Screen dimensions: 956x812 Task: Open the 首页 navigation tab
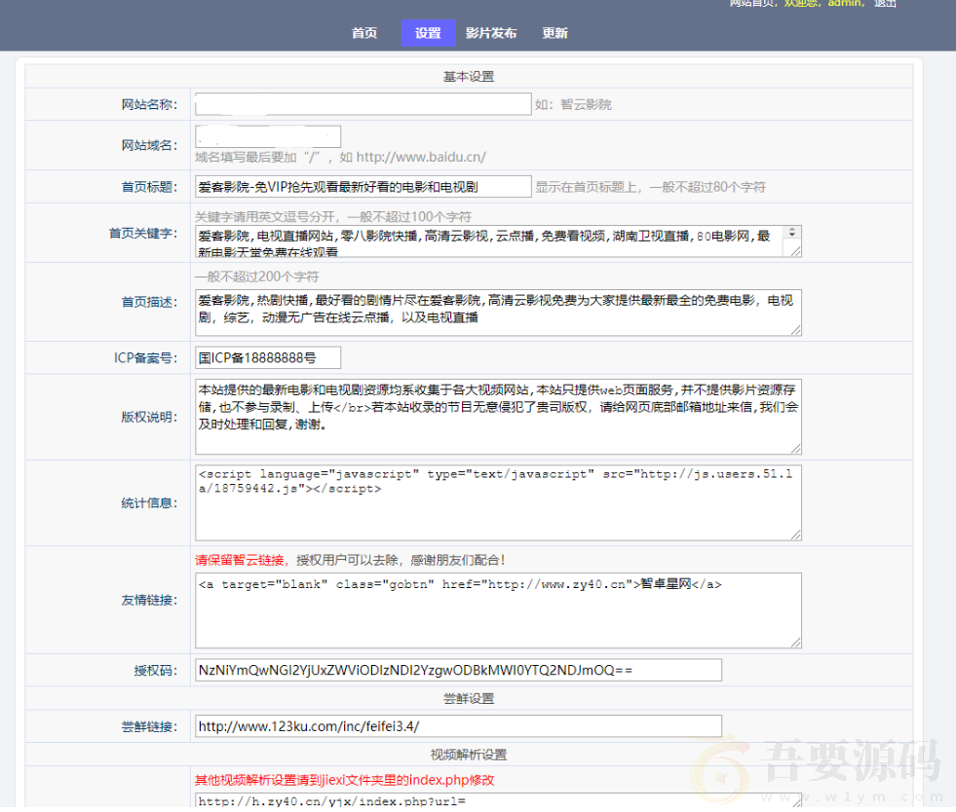click(364, 33)
